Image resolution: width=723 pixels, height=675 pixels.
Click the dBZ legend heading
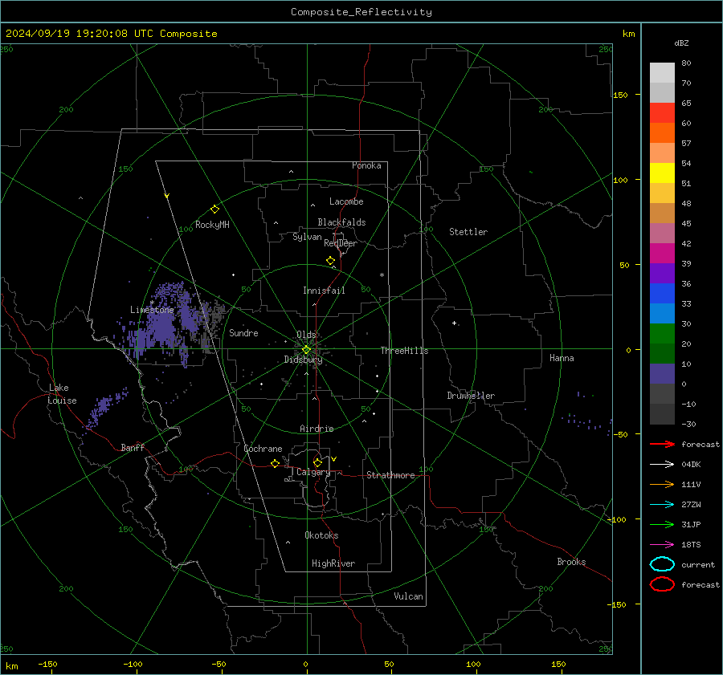coord(681,43)
